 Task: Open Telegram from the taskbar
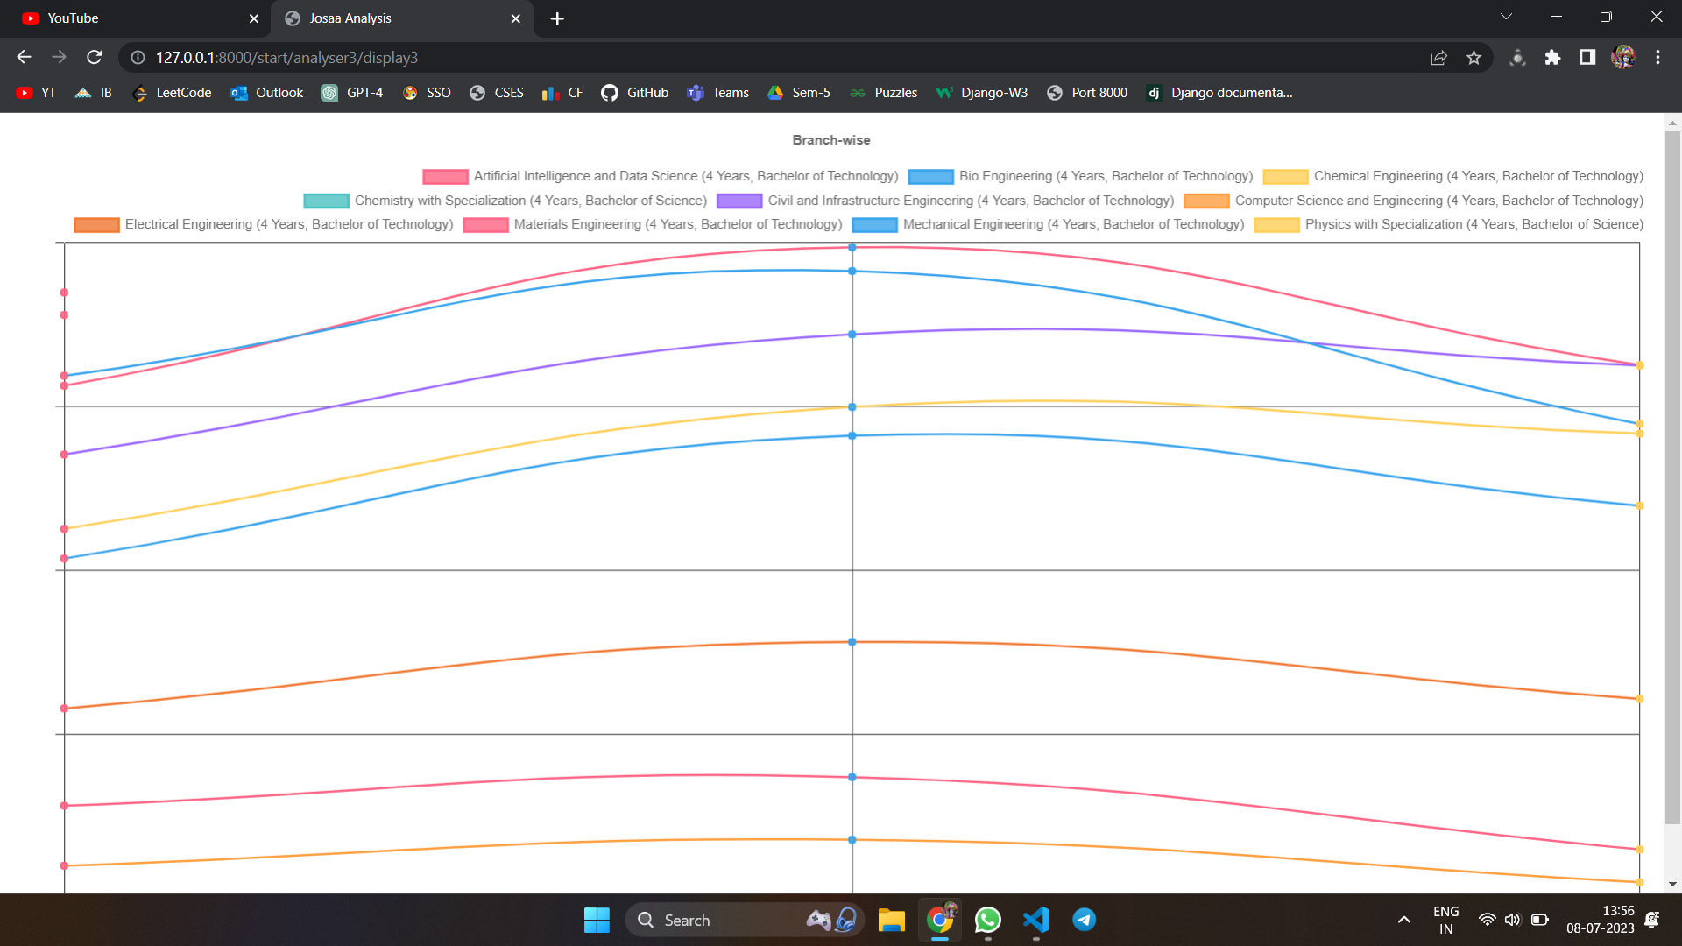[x=1084, y=920]
